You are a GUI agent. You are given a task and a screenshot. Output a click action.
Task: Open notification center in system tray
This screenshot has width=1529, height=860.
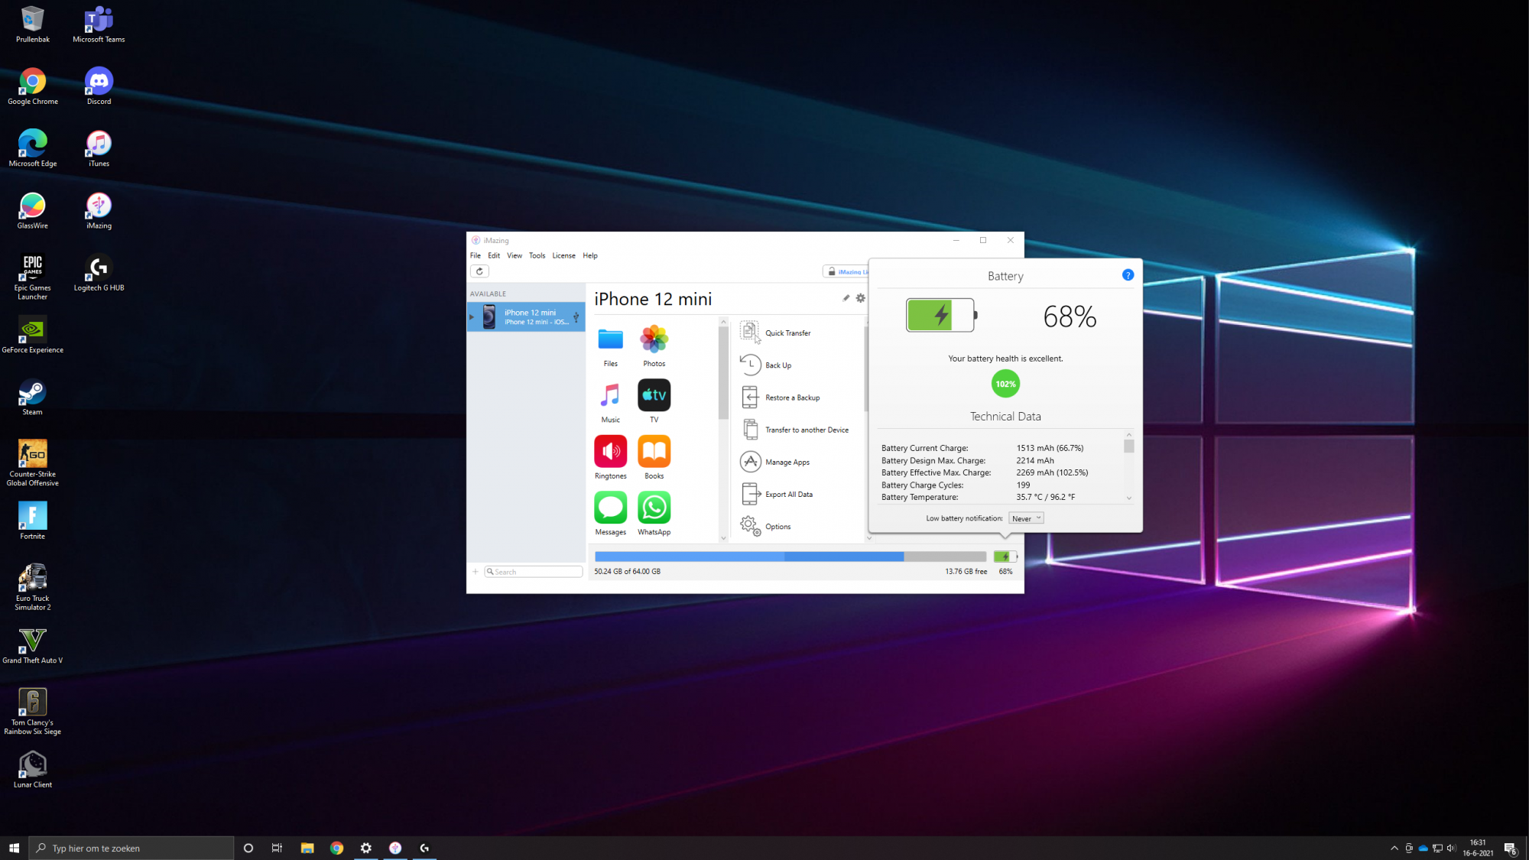[x=1510, y=848]
